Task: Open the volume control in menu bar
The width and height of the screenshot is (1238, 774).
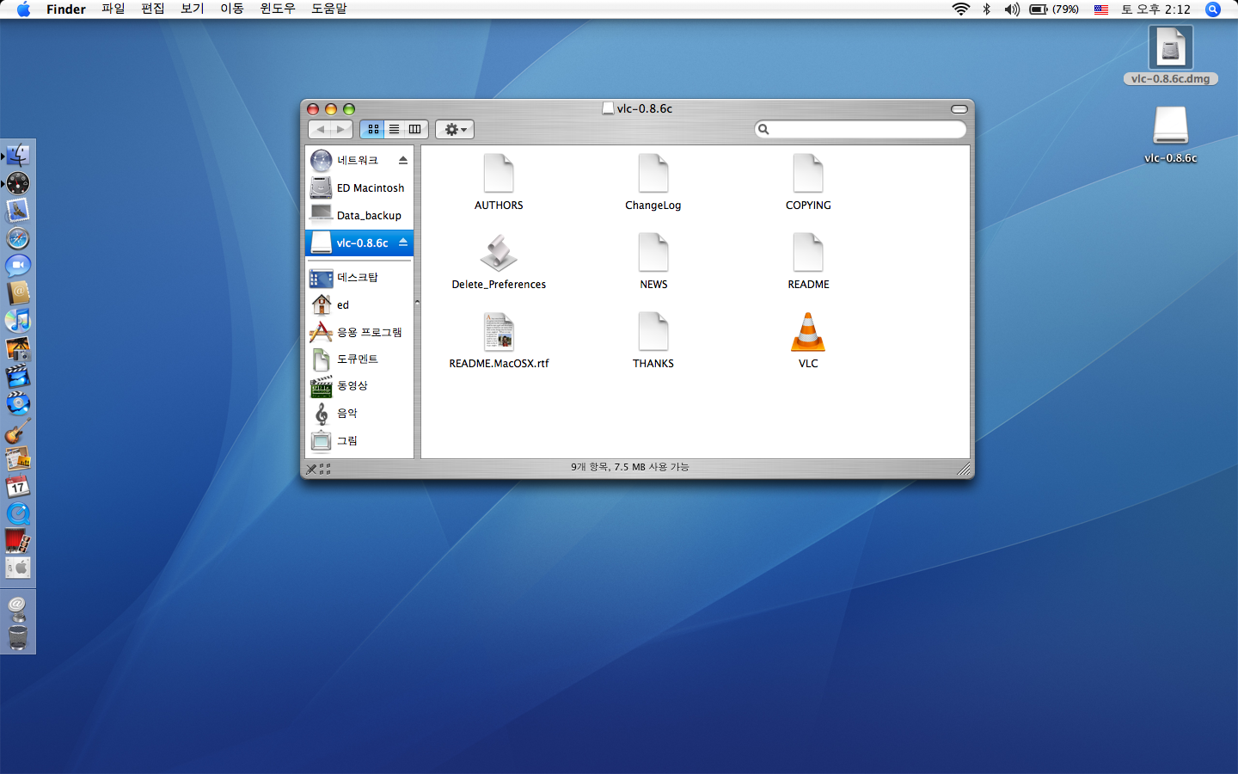Action: pos(1012,9)
